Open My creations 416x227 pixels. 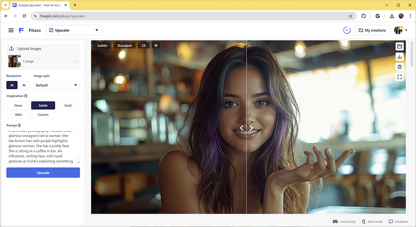point(372,30)
